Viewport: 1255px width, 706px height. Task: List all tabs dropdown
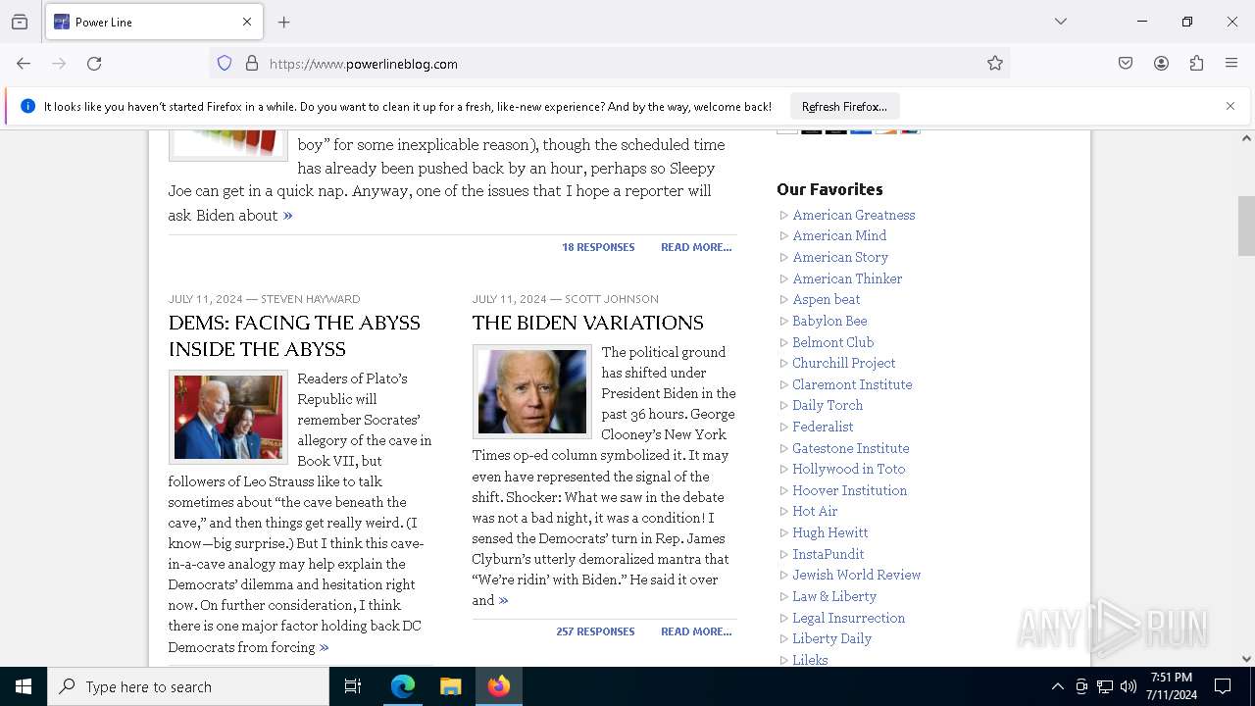pos(1061,22)
